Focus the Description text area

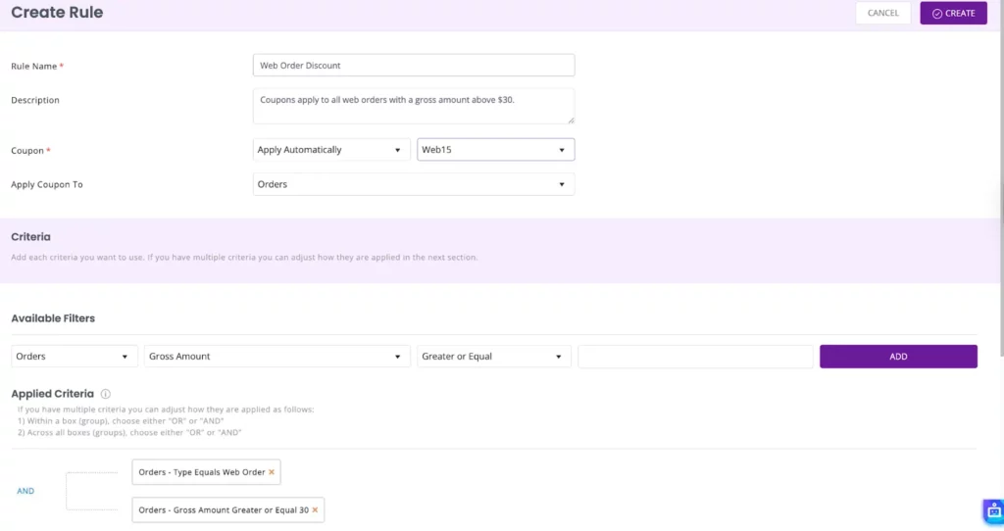(x=413, y=106)
